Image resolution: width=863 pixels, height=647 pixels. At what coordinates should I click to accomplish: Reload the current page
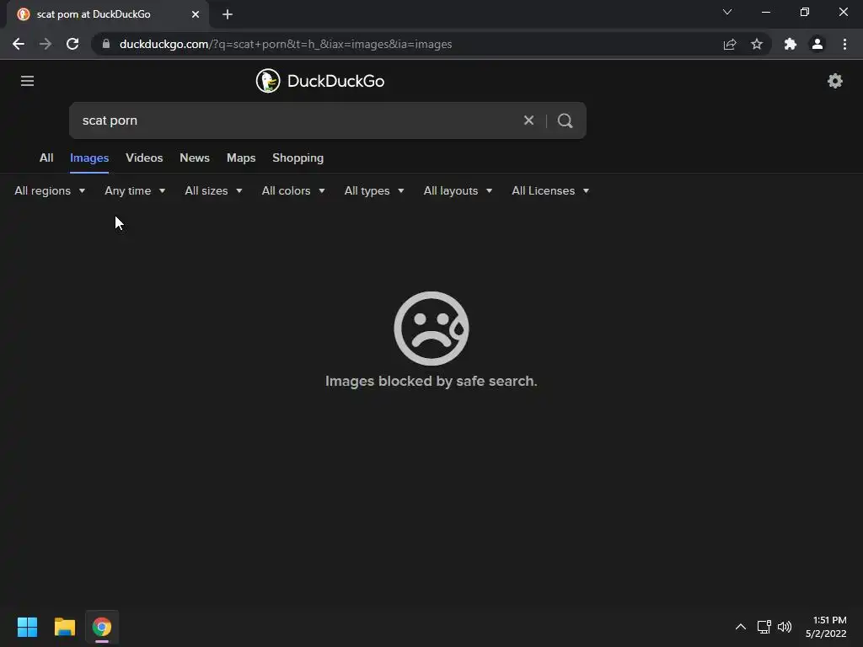[x=72, y=44]
